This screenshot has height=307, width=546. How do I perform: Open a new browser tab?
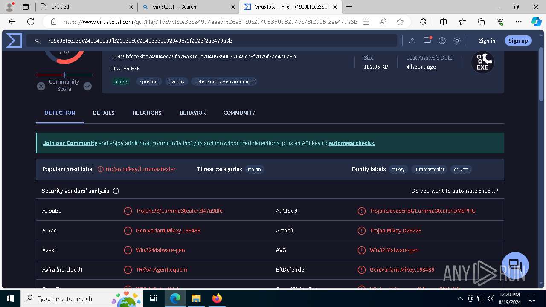click(x=349, y=7)
